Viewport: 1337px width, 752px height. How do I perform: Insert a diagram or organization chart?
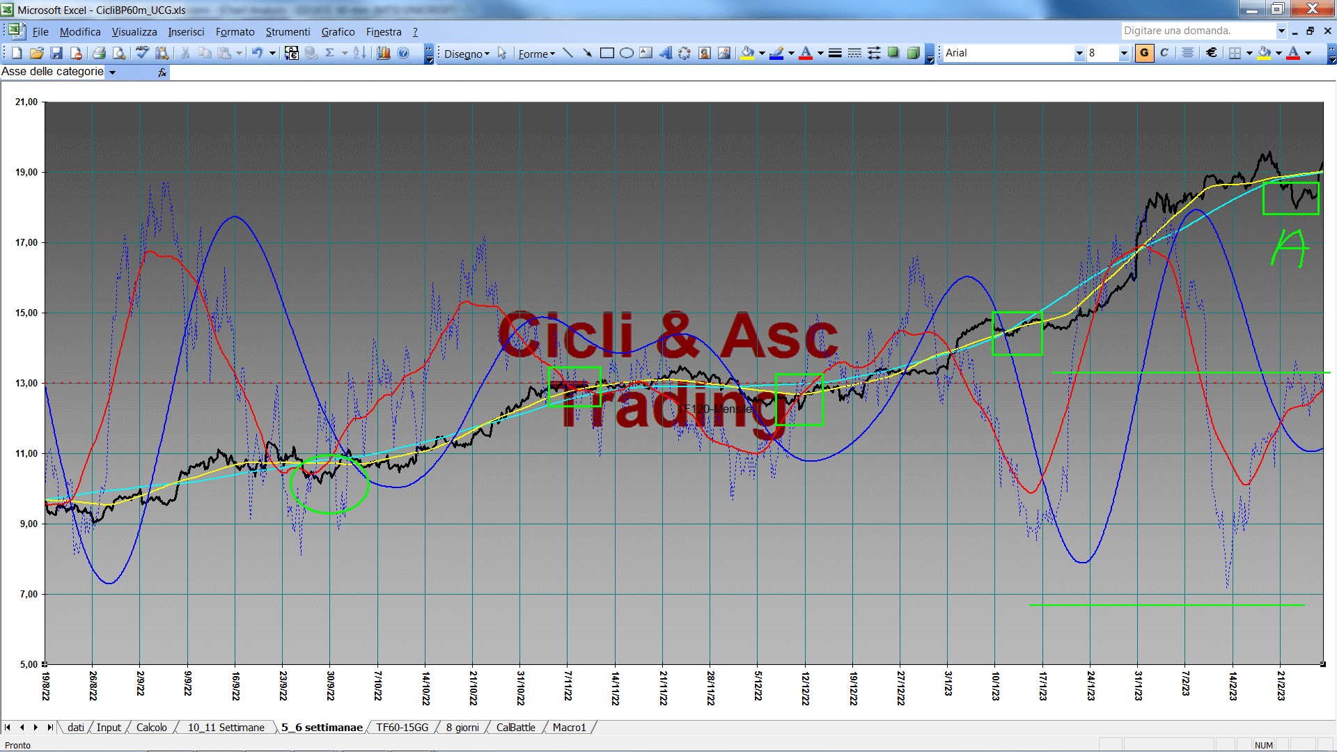click(x=685, y=53)
